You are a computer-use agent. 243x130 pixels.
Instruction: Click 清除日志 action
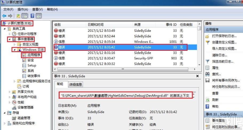point(220,55)
